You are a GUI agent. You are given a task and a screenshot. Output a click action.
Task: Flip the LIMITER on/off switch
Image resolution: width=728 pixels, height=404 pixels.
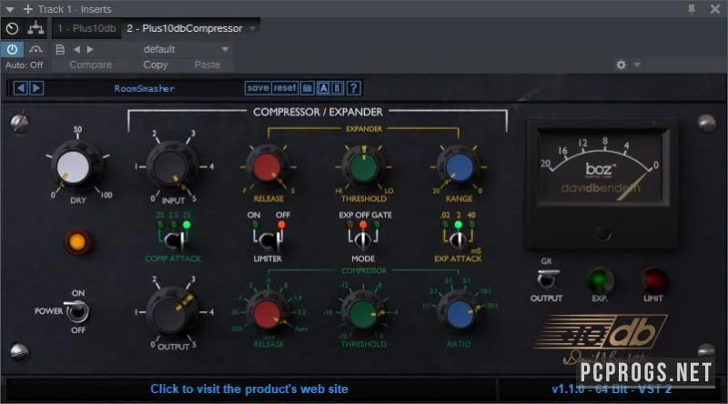(268, 240)
